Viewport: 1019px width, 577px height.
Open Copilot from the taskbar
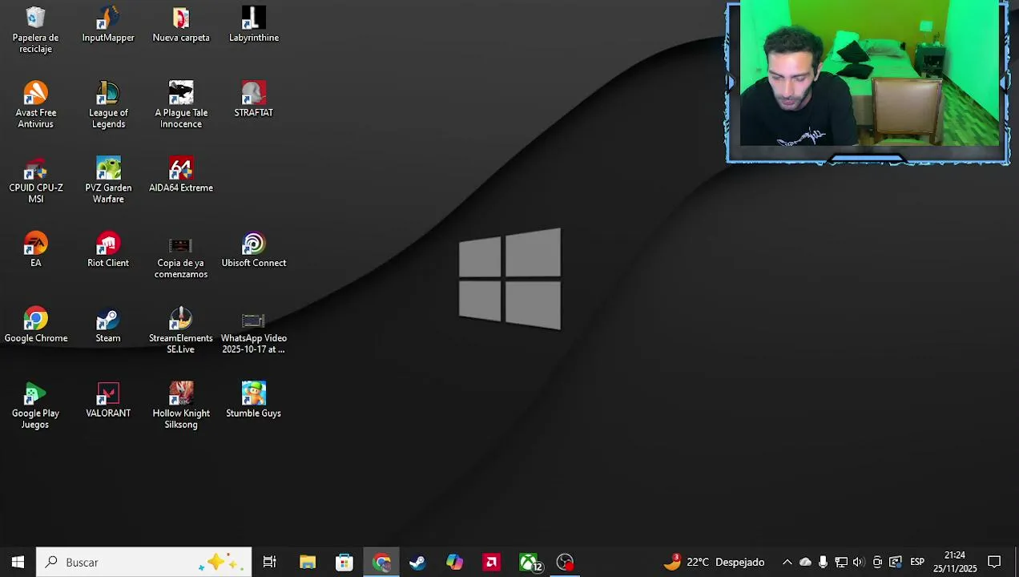(454, 562)
